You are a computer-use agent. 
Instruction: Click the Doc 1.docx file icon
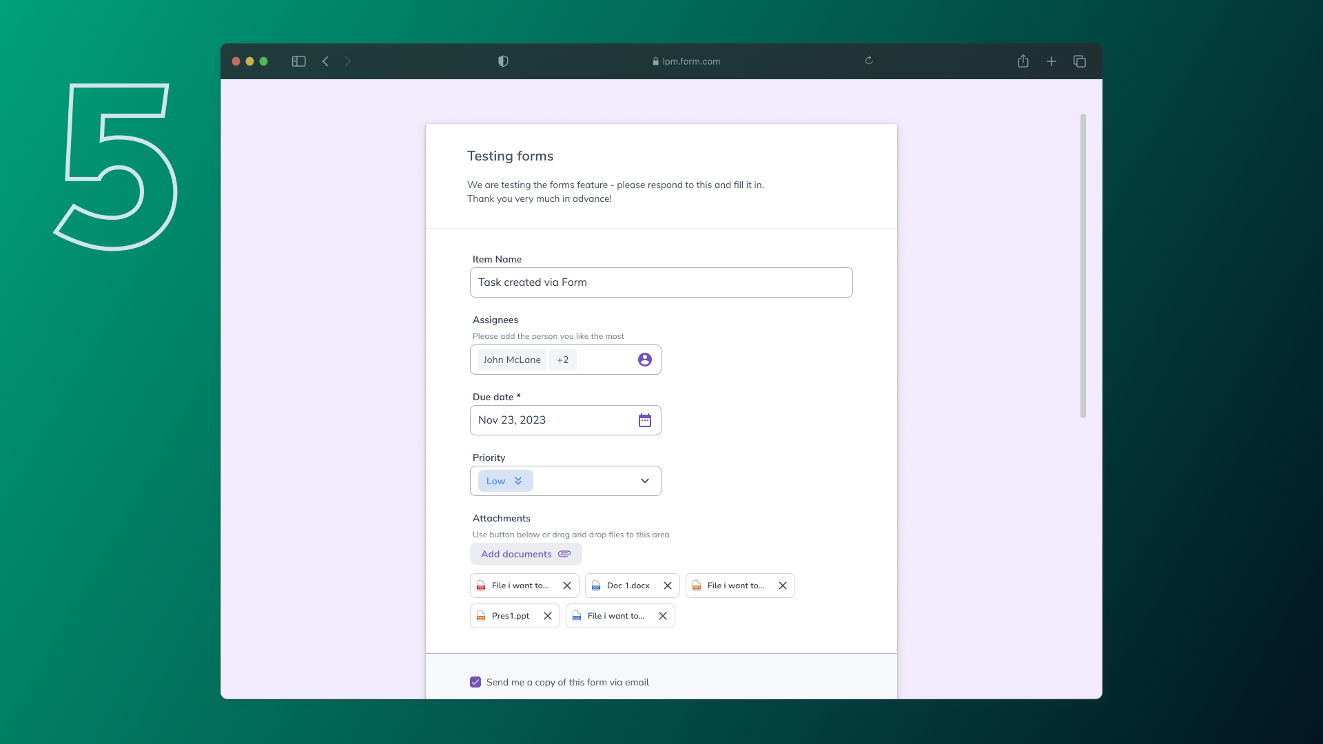pyautogui.click(x=596, y=586)
